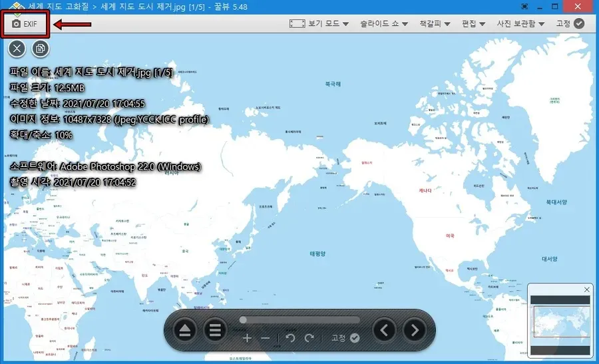Click the 이미지 정보 10487x7328 text
Image resolution: width=599 pixels, height=364 pixels.
pyautogui.click(x=109, y=120)
